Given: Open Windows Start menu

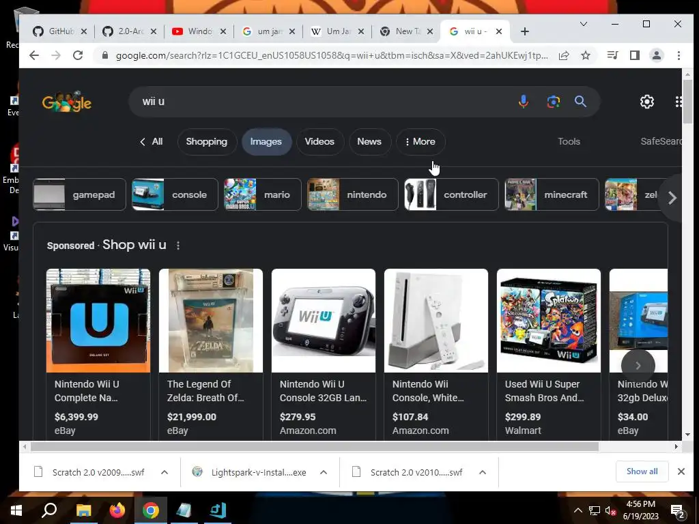Looking at the screenshot, I should pos(16,510).
